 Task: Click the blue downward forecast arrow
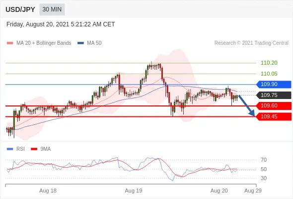(247, 106)
